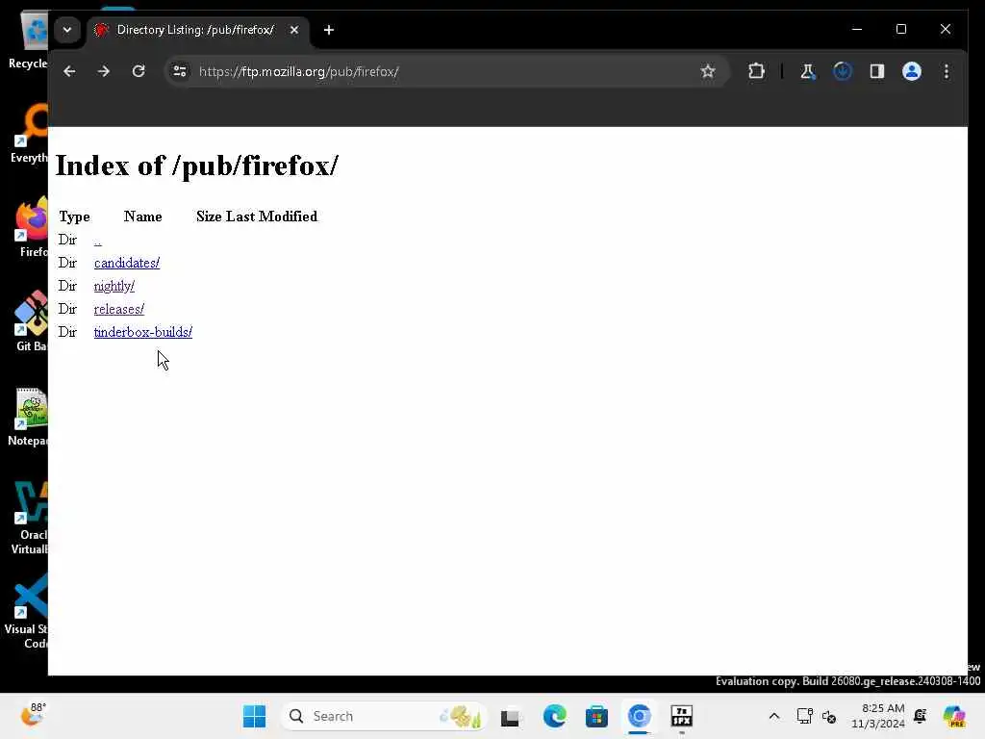This screenshot has height=739, width=985.
Task: Go back to the previous page
Action: click(69, 71)
